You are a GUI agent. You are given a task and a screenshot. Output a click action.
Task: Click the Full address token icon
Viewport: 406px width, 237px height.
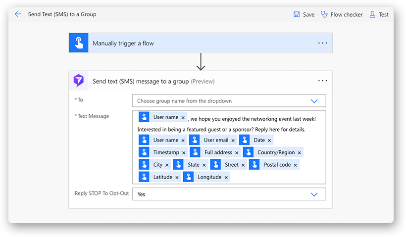coord(195,152)
